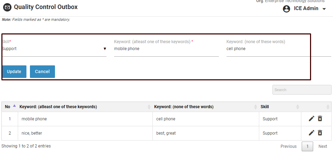The image size is (333, 168).
Task: Click the atleast-one keyword field containing mobile phone
Action: click(166, 49)
